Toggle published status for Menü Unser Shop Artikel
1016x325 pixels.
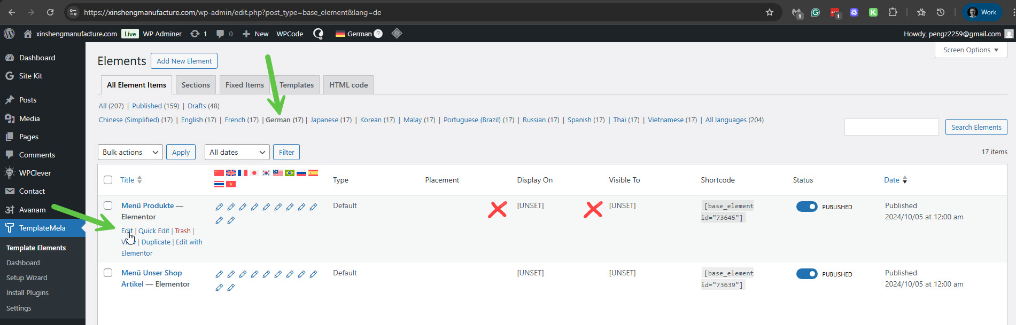[x=807, y=274]
